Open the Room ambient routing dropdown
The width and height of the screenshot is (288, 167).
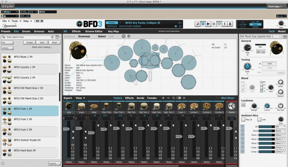(x=280, y=131)
